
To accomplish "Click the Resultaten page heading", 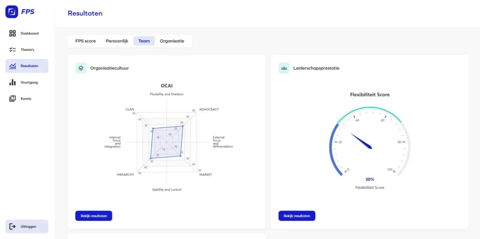I will pyautogui.click(x=85, y=13).
